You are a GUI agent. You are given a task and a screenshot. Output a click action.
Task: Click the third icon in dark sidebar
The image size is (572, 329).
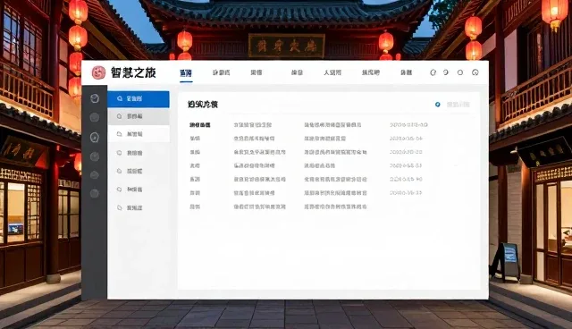[x=95, y=137]
